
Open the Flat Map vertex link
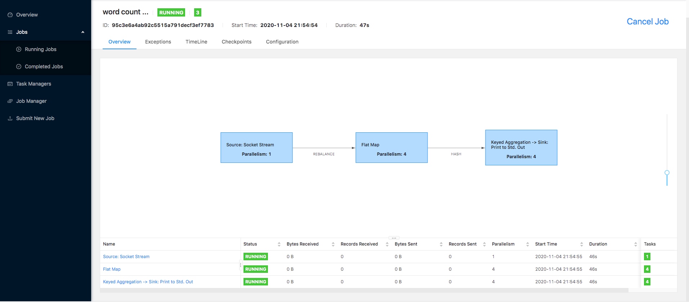[x=112, y=269]
